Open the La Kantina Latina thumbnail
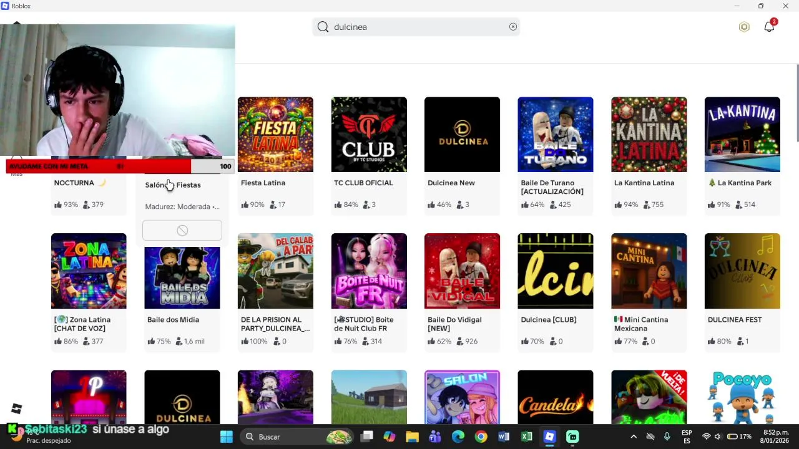Viewport: 799px width, 449px height. click(649, 134)
